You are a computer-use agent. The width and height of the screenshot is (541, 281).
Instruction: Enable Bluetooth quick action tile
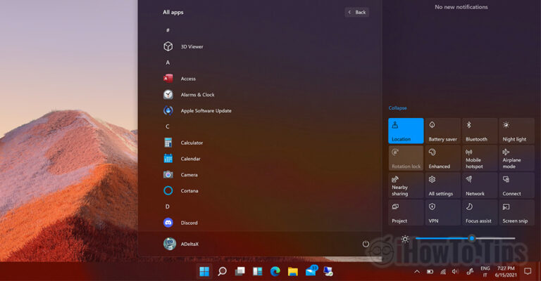pyautogui.click(x=480, y=131)
